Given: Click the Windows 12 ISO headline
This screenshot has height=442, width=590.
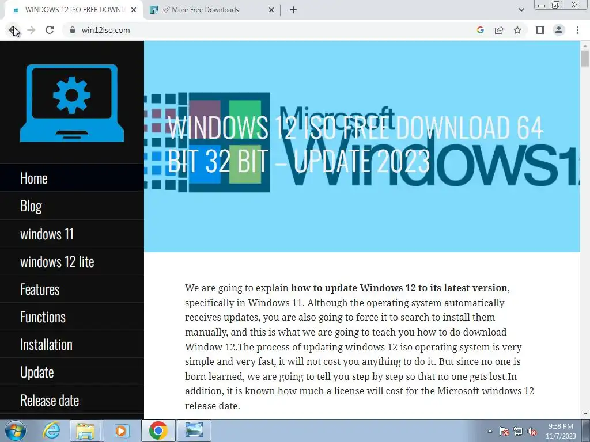Looking at the screenshot, I should click(x=355, y=144).
